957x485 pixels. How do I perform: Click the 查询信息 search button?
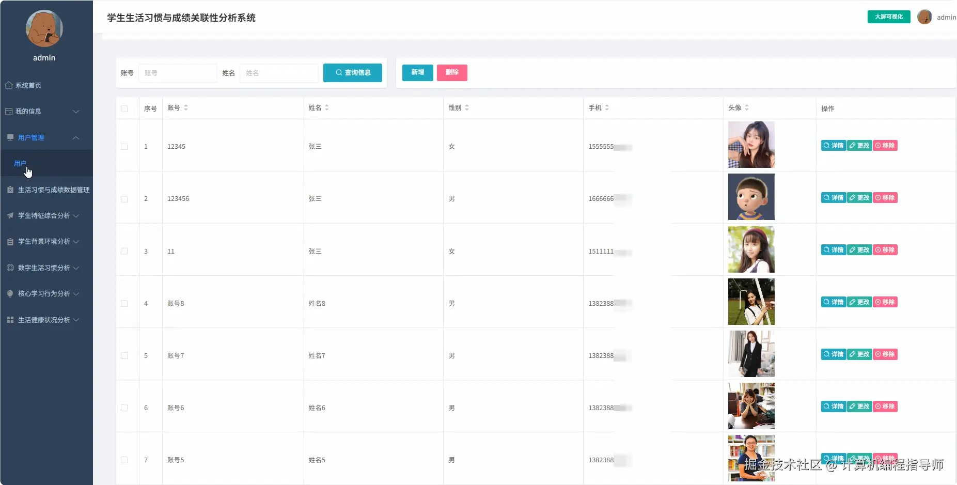[x=353, y=73]
